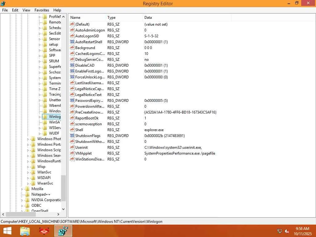
Task: Click the registry path in status bar
Action: point(81,222)
